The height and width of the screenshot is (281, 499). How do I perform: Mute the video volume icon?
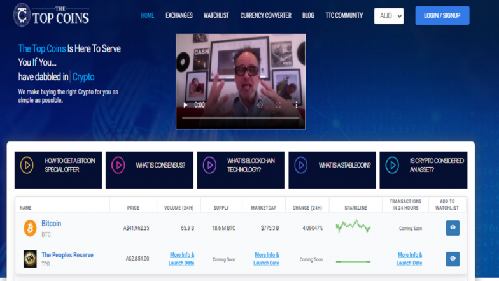tap(260, 104)
